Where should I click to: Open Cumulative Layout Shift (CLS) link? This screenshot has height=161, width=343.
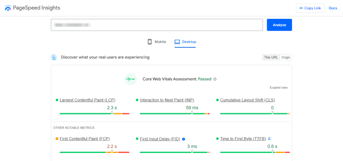tap(248, 100)
